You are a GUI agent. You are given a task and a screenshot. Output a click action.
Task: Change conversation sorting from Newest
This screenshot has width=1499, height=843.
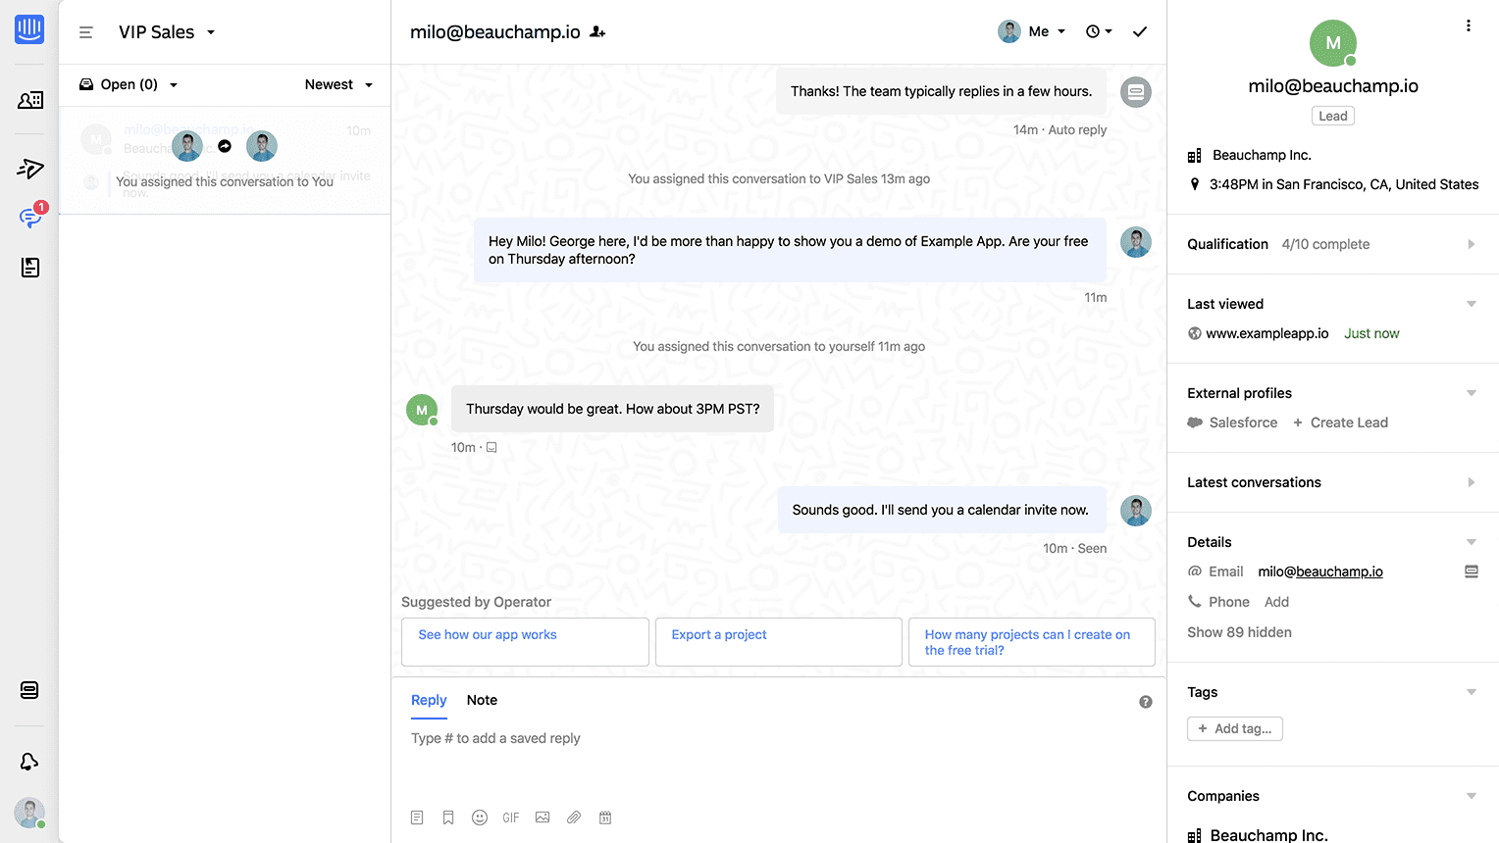pyautogui.click(x=338, y=84)
